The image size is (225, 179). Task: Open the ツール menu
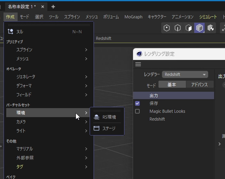pos(54,17)
